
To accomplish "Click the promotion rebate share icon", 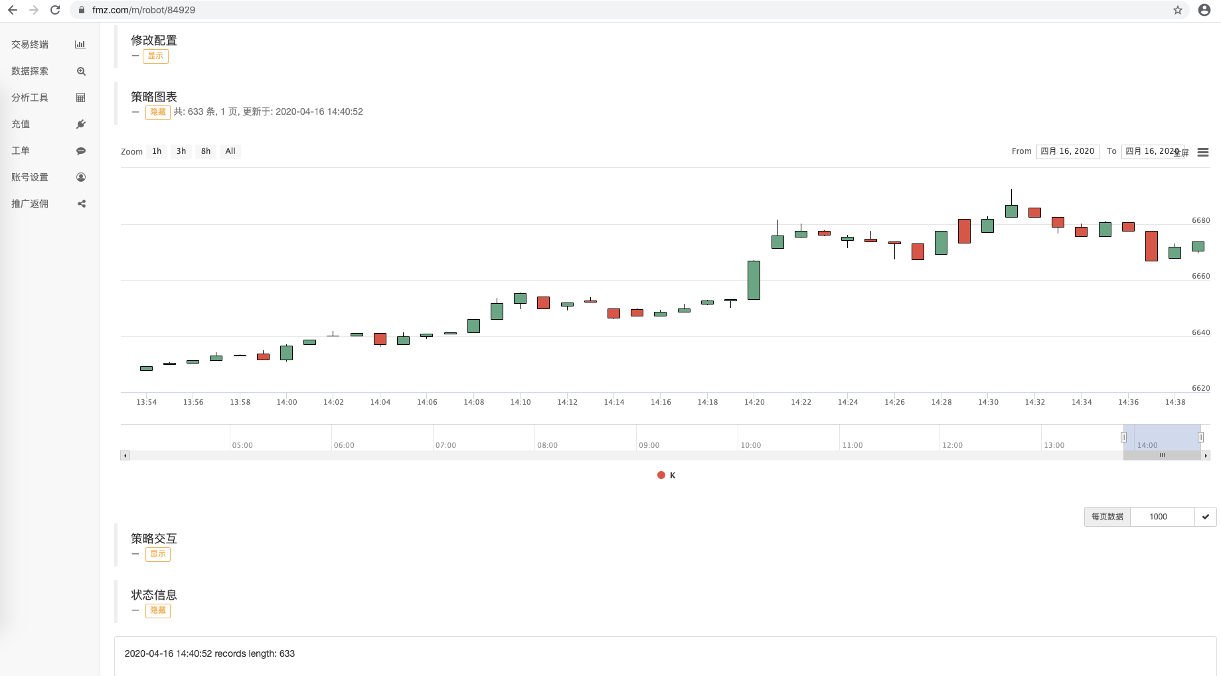I will pyautogui.click(x=81, y=204).
